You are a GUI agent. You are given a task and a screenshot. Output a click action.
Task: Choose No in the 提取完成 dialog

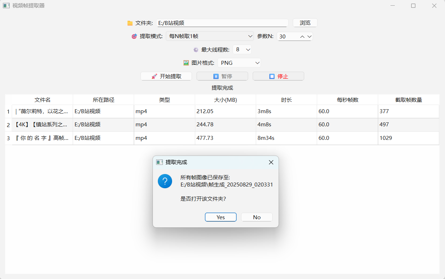tap(257, 217)
